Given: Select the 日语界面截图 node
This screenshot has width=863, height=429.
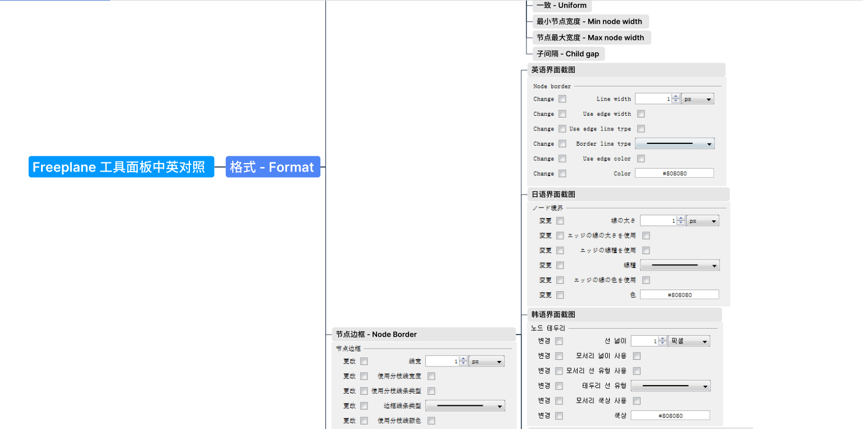Looking at the screenshot, I should [x=628, y=195].
